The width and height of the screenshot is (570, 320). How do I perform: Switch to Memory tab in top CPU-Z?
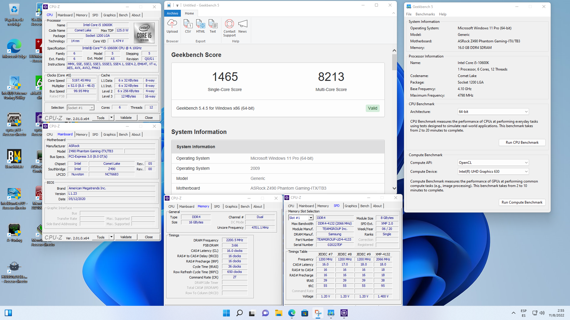[x=82, y=15]
